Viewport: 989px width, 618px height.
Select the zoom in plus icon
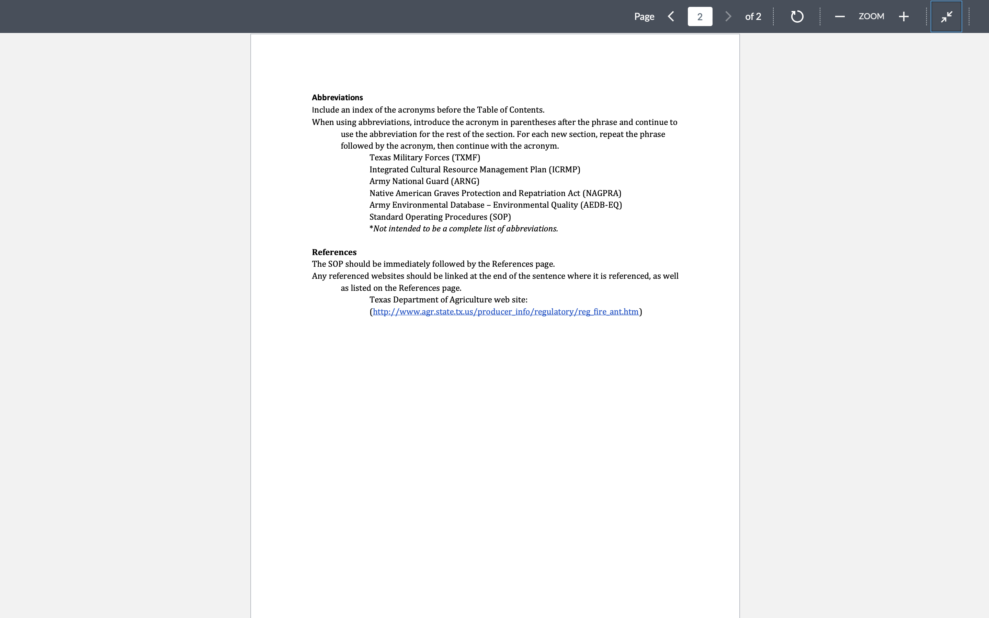click(903, 16)
